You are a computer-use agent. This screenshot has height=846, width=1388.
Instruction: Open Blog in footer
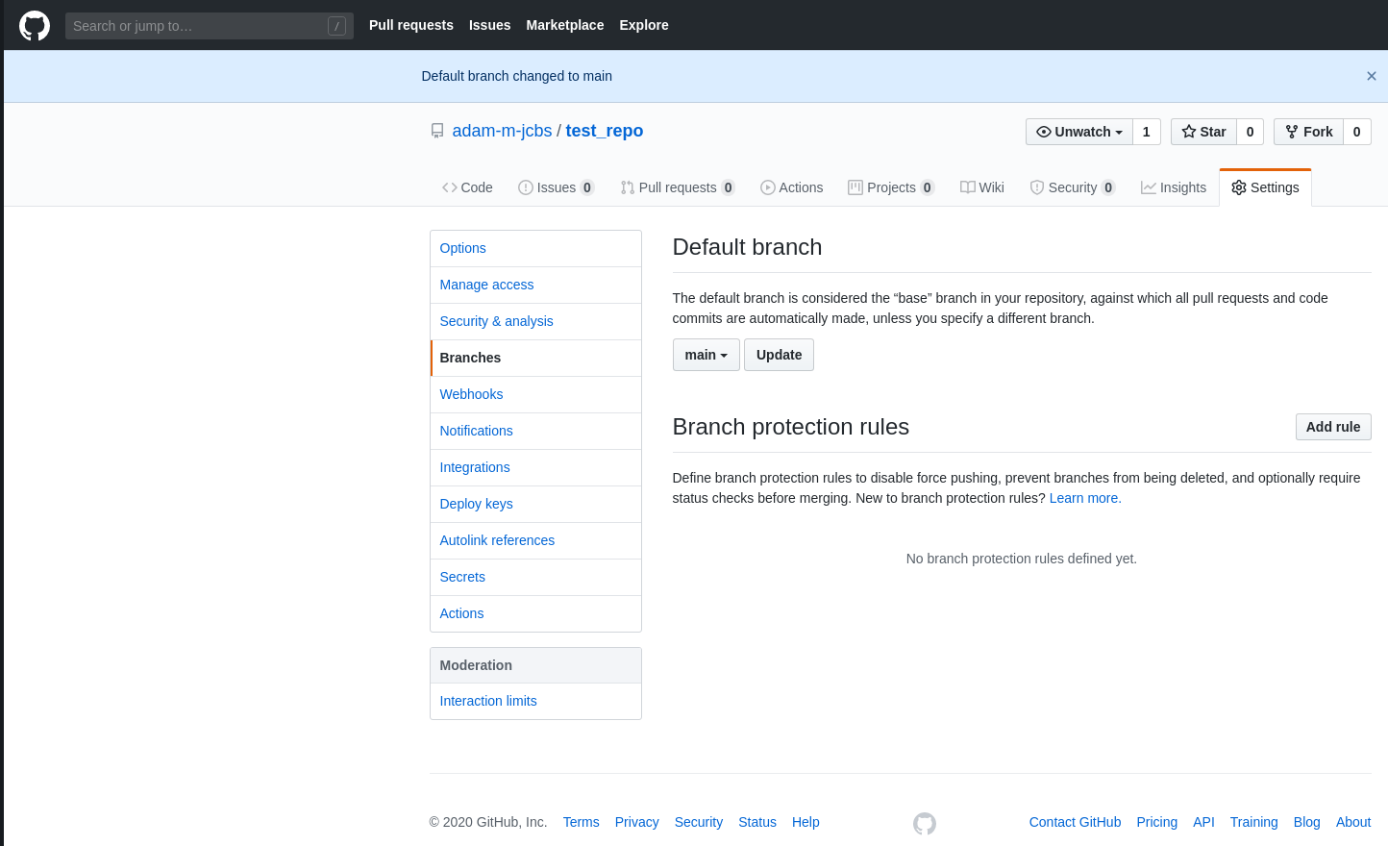click(x=1307, y=822)
